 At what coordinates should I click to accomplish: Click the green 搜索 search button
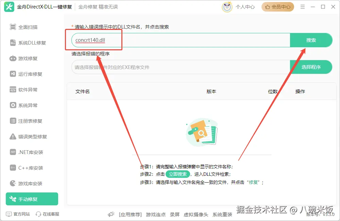pos(311,40)
